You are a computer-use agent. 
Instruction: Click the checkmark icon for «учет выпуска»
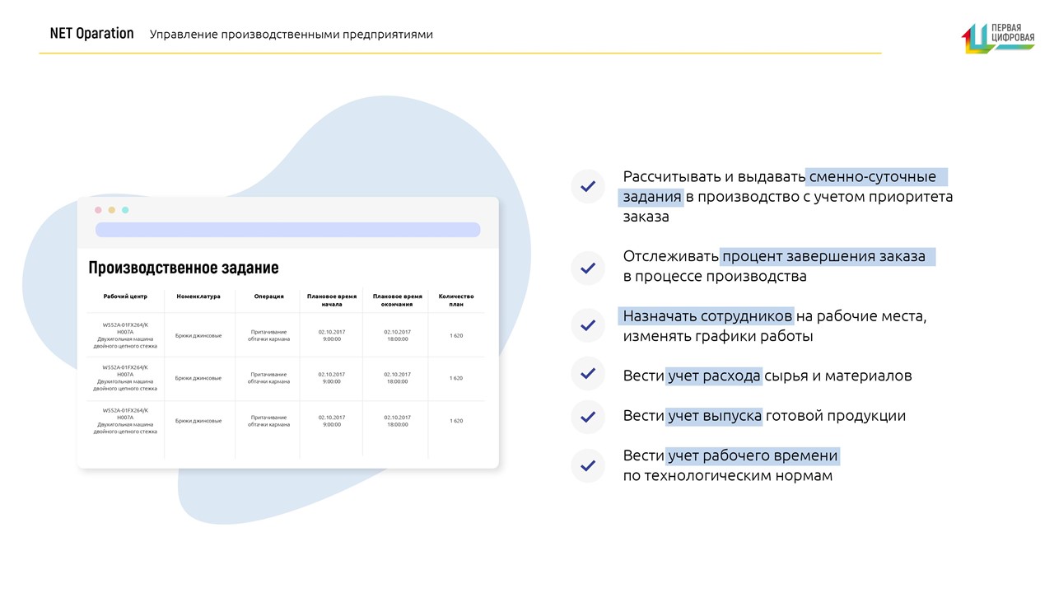click(x=588, y=417)
